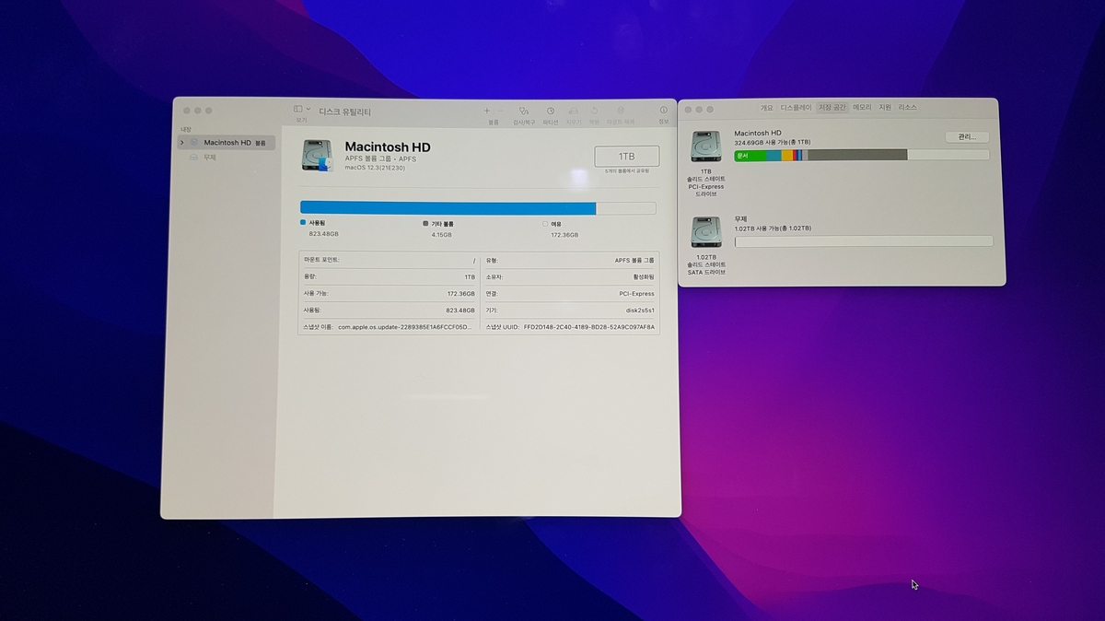Screen dimensions: 1105x621
Task: Click the green 문서 segment of storage bar
Action: (751, 155)
